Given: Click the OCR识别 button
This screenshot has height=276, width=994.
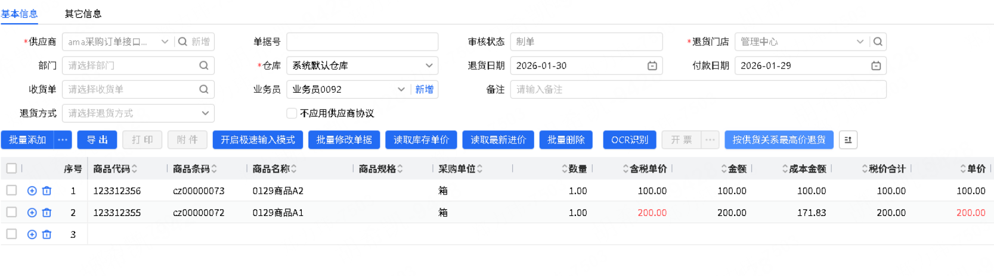Looking at the screenshot, I should 630,140.
